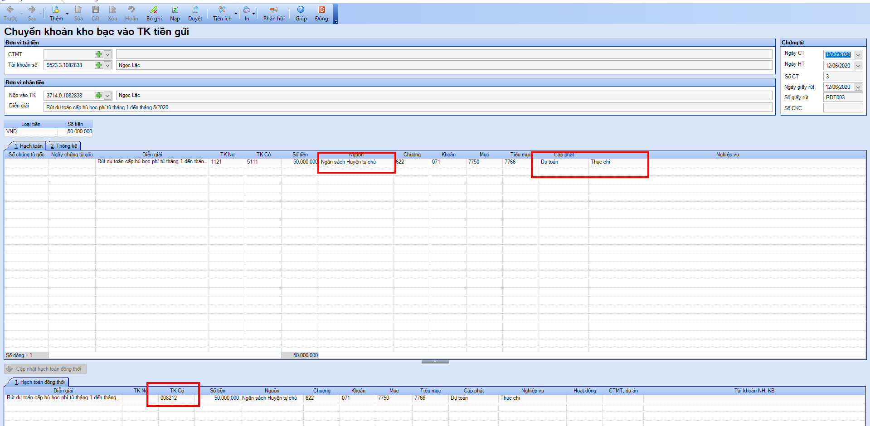Click the Số CKC input field
The image size is (870, 426).
pyautogui.click(x=842, y=108)
